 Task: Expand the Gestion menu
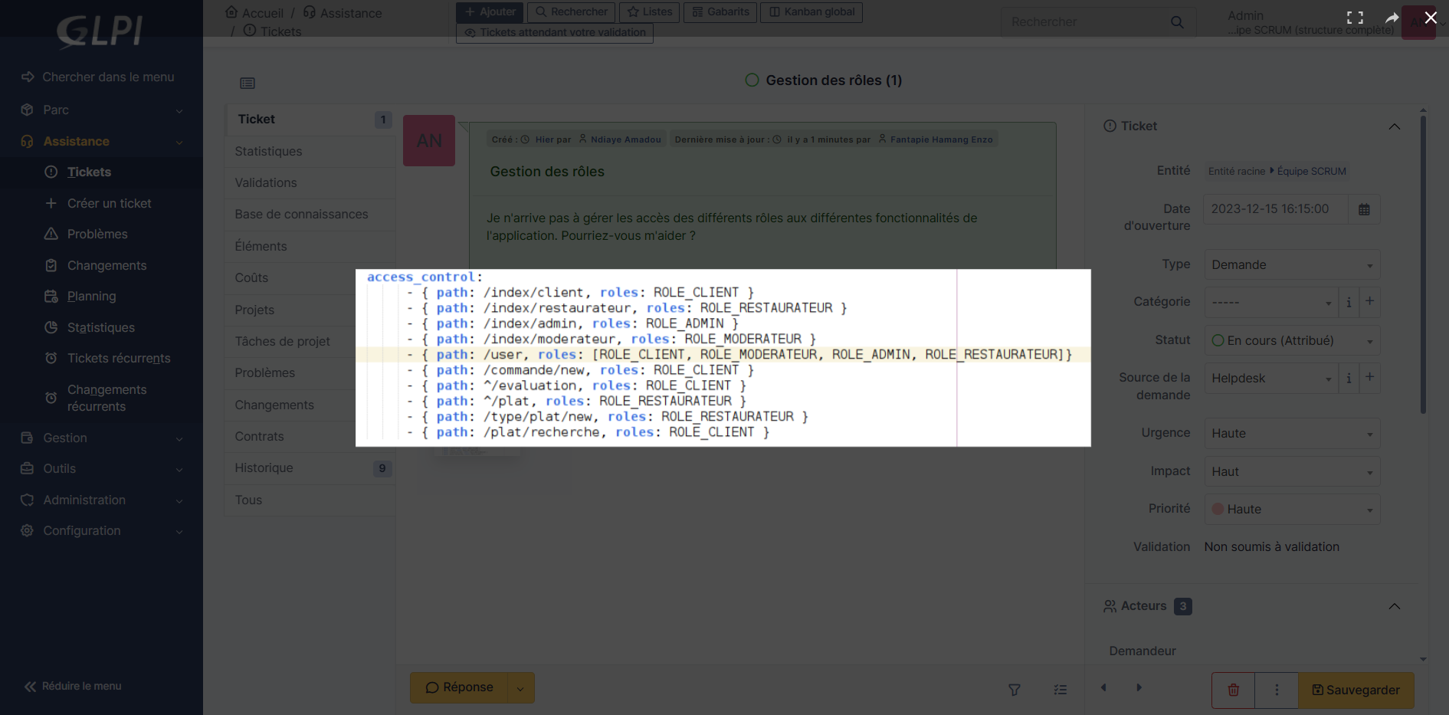pyautogui.click(x=101, y=438)
